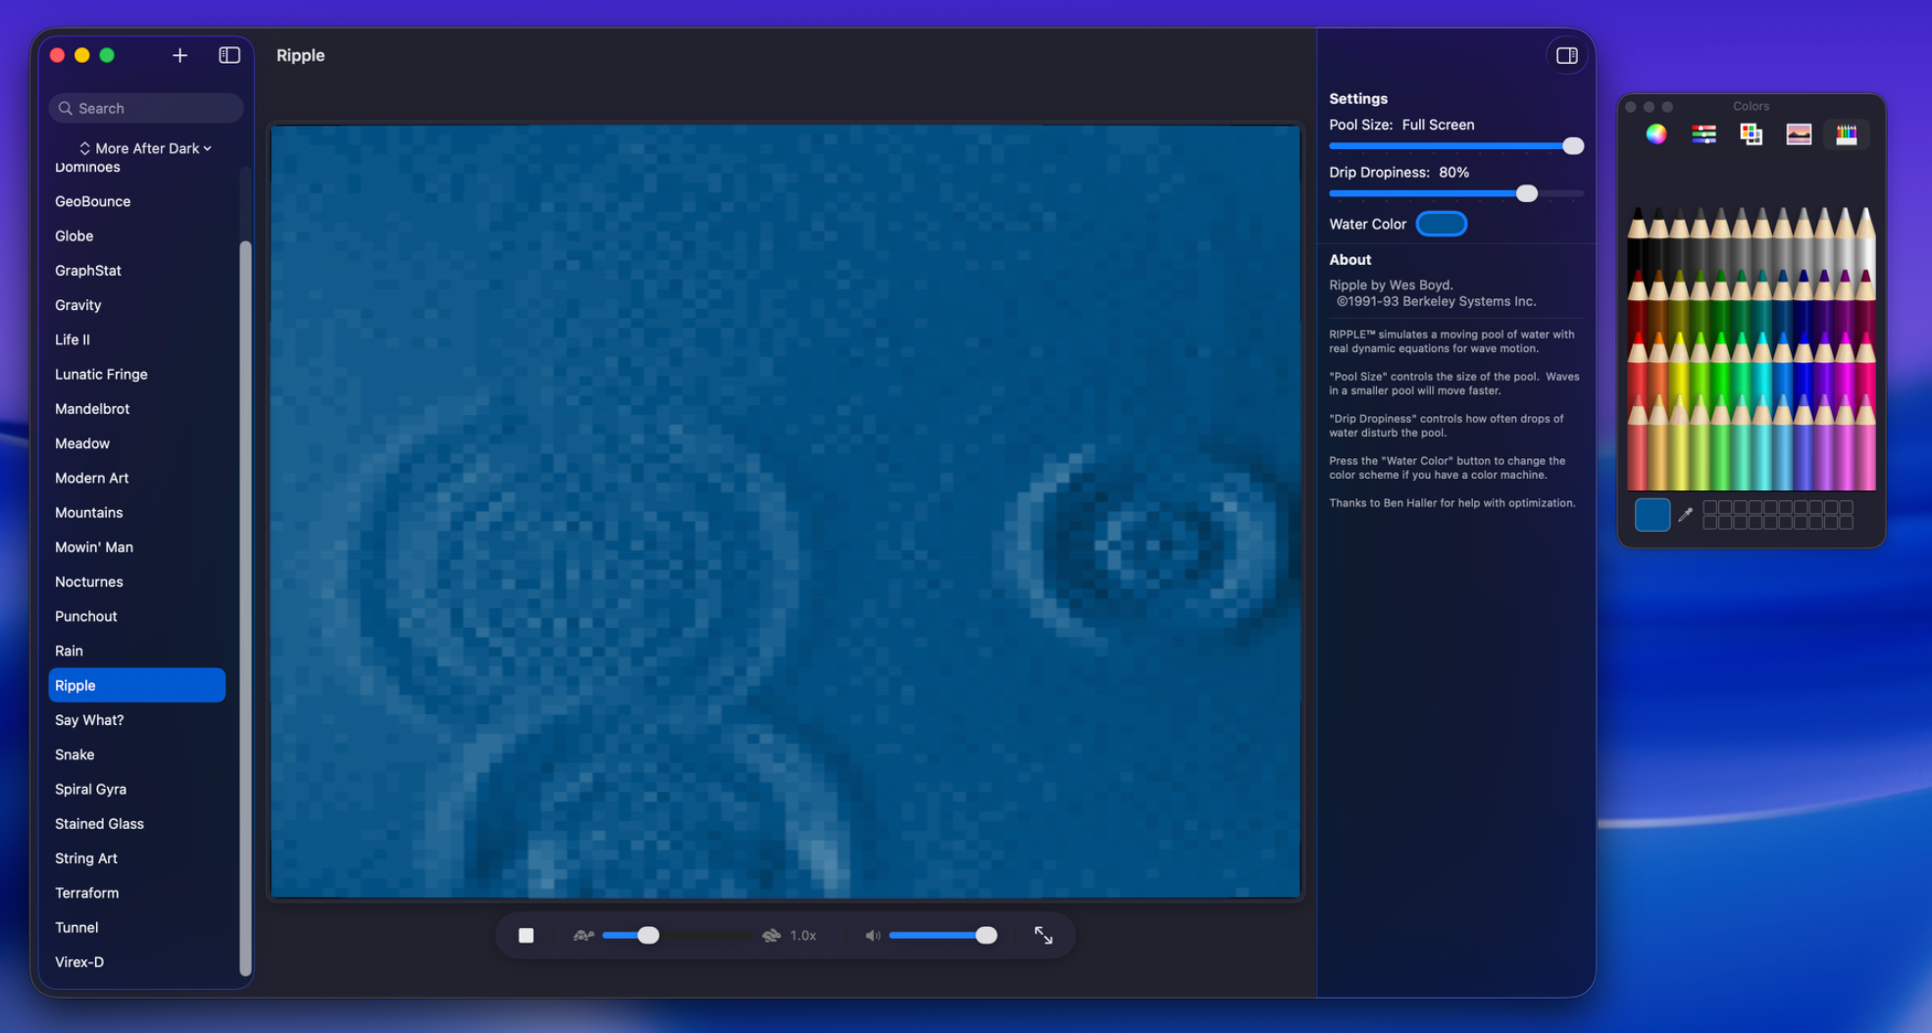The width and height of the screenshot is (1932, 1033).
Task: Select the pencils tab in Colors window
Action: coord(1847,134)
